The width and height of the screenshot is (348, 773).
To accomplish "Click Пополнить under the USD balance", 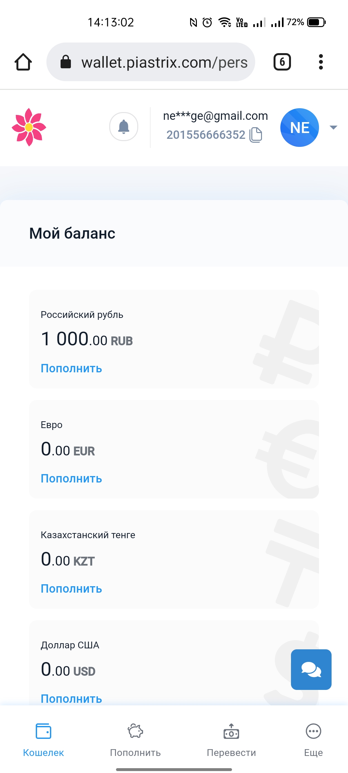I will 71,699.
